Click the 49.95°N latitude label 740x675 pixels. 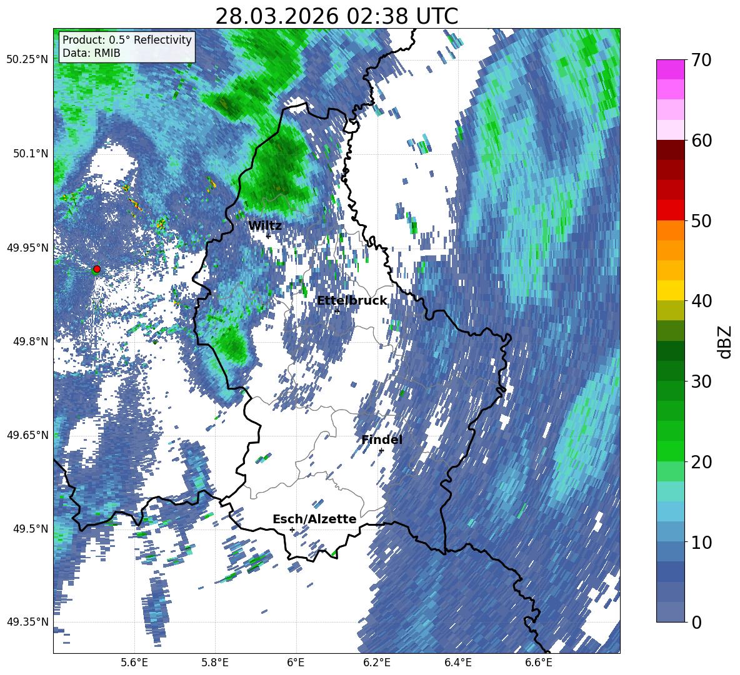pos(27,247)
